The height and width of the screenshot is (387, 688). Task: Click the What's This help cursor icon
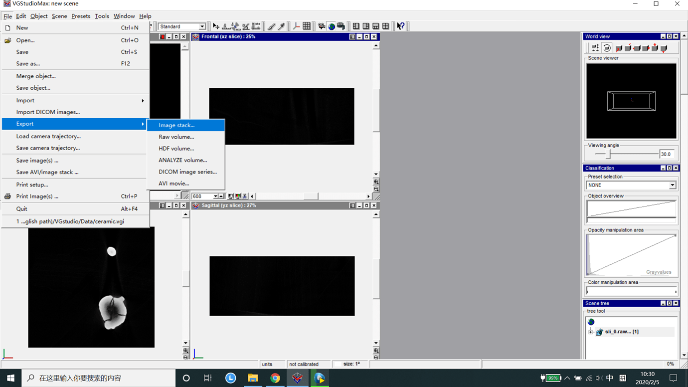pyautogui.click(x=400, y=26)
